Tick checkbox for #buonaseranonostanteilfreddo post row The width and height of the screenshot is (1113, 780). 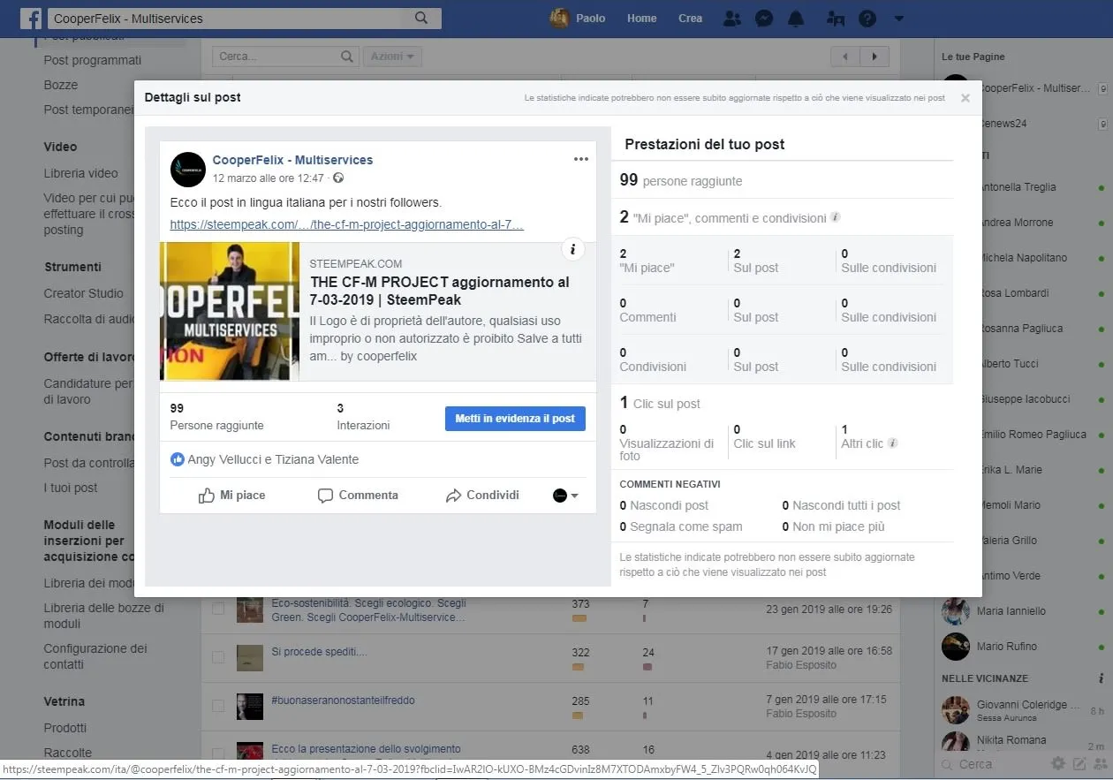pyautogui.click(x=218, y=706)
